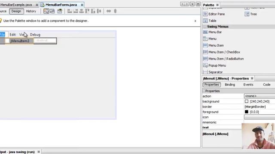
Task: Toggle Change Vertical Resizability icon
Action: [x=115, y=11]
